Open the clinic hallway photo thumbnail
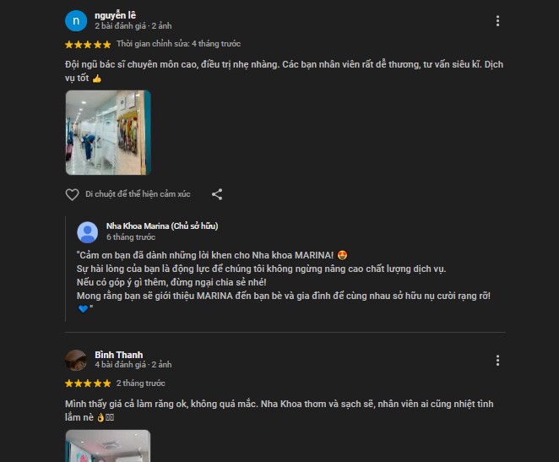Viewport: 559px width, 462px height. [108, 133]
